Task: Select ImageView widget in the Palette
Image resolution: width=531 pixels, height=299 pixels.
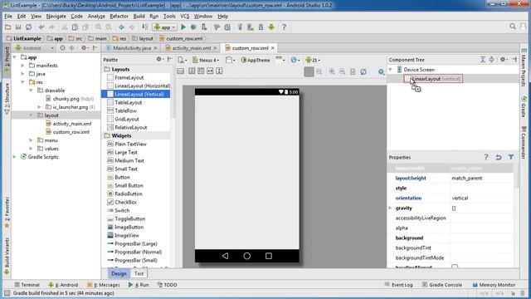Action: click(x=127, y=235)
